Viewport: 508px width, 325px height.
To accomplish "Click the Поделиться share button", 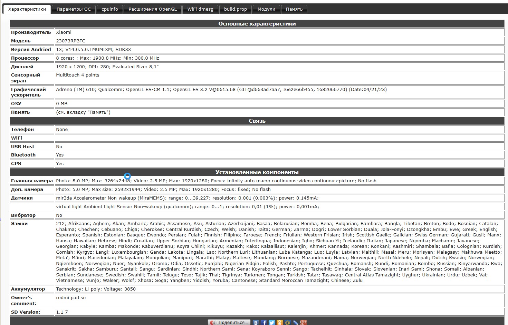I will click(x=229, y=323).
